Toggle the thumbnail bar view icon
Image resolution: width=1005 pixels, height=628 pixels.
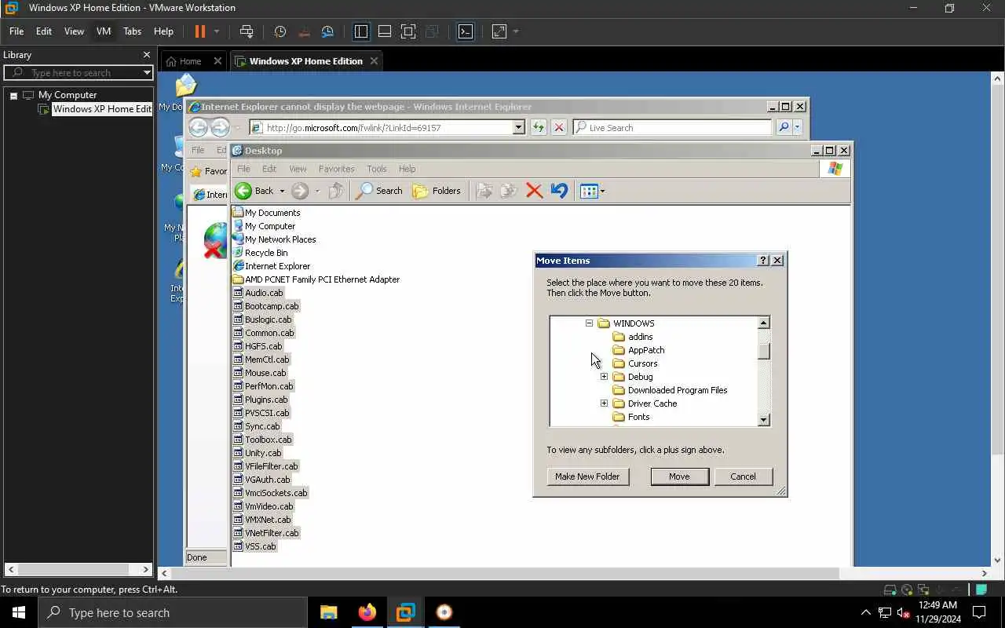click(385, 31)
